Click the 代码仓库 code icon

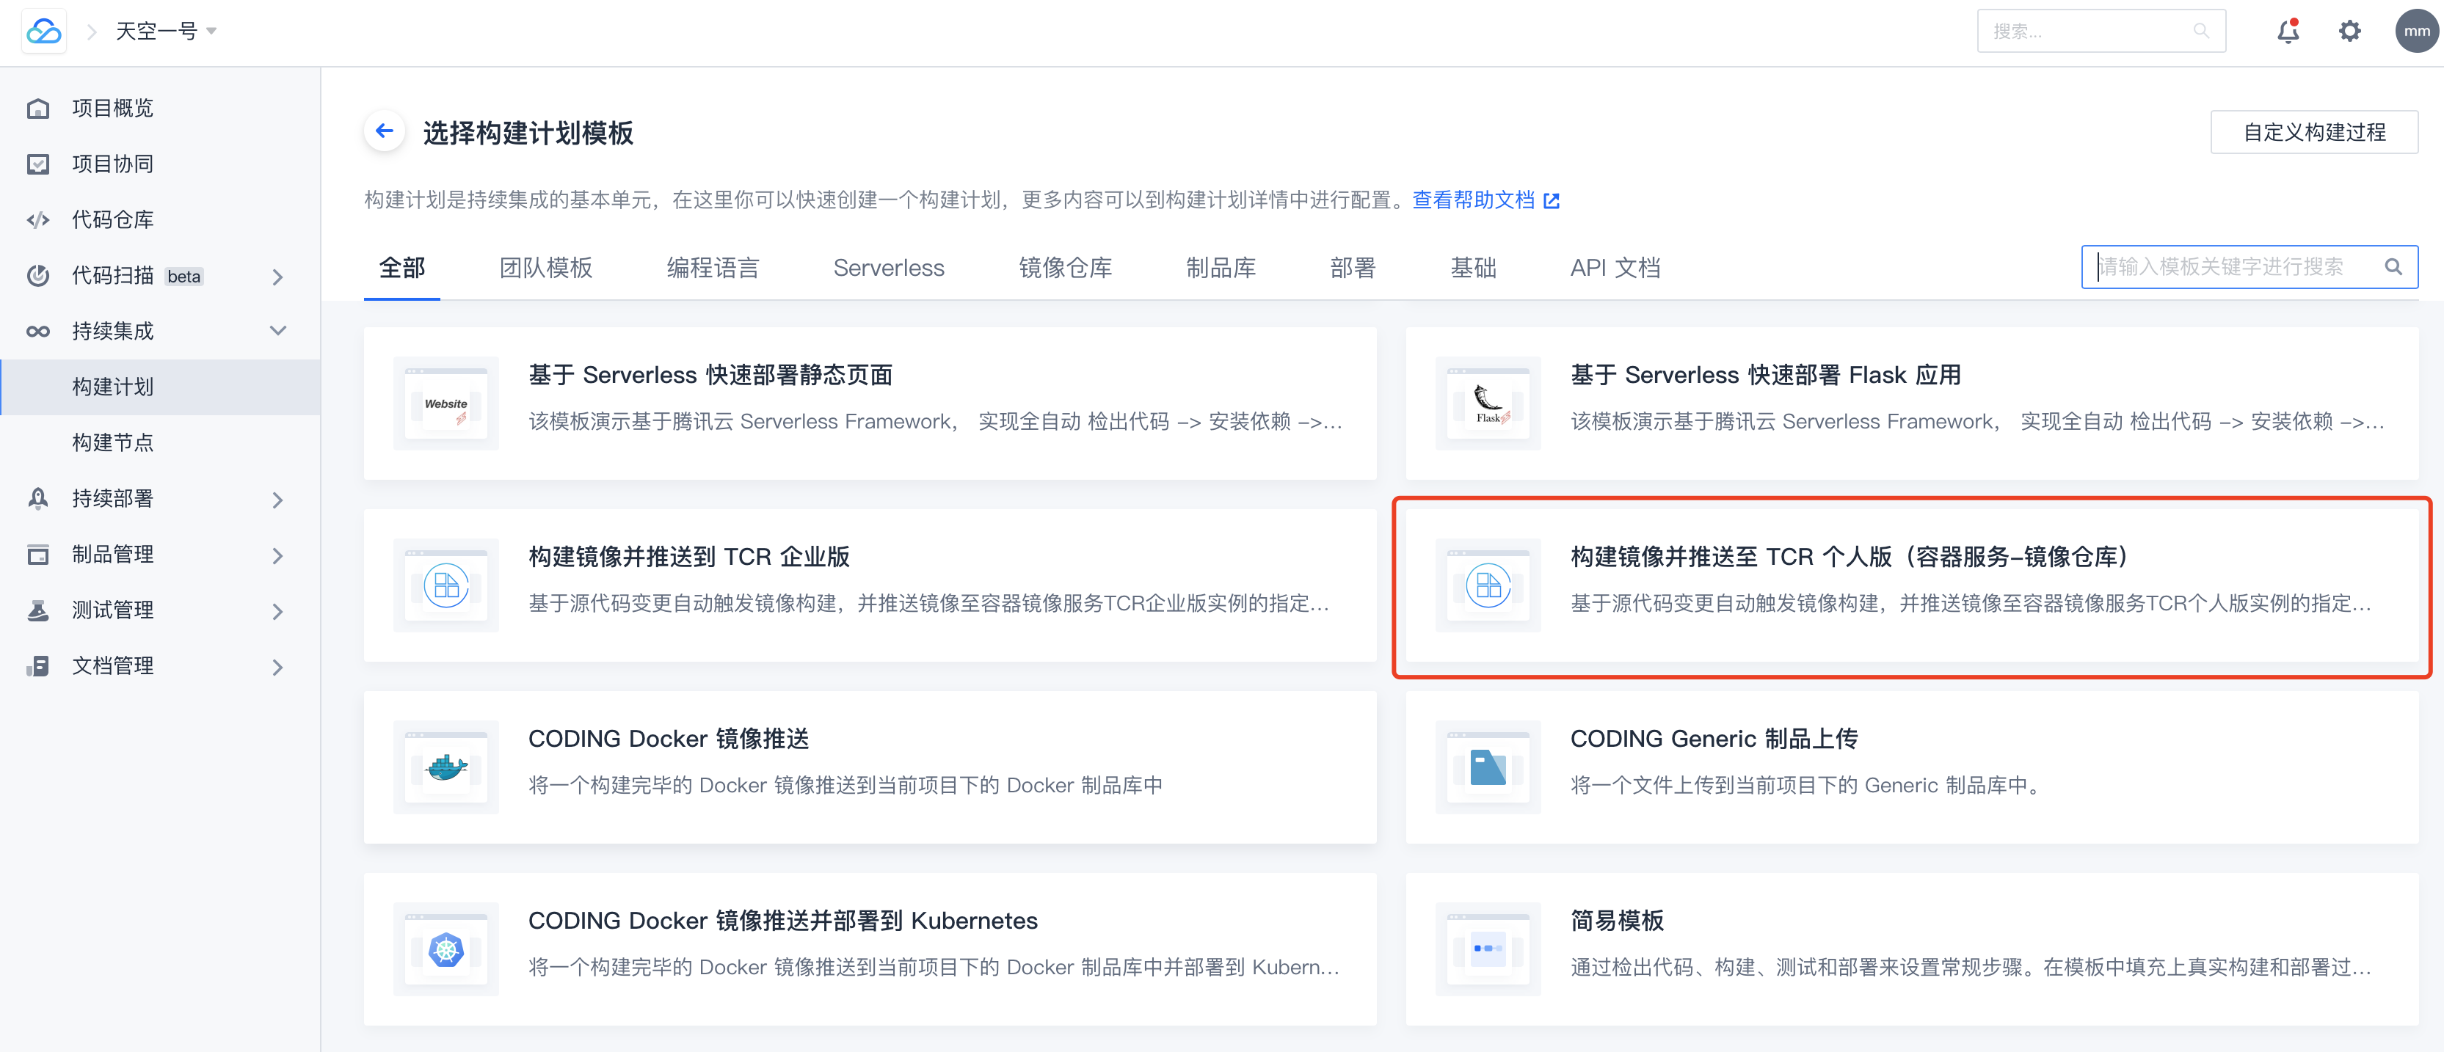pos(38,220)
